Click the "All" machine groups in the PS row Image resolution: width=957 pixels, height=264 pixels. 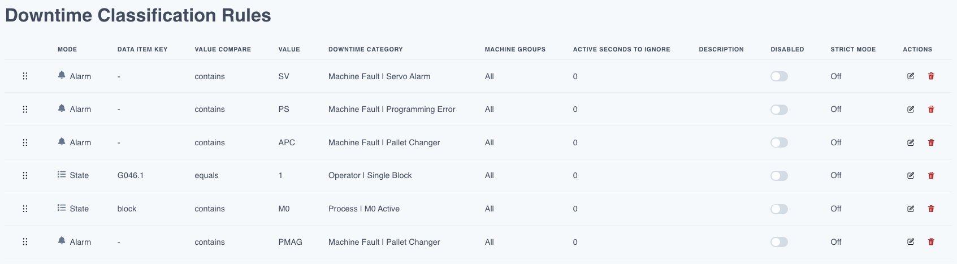tap(490, 109)
